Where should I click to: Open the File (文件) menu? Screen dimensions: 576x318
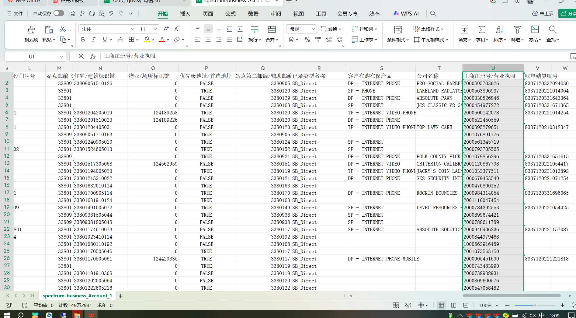click(15, 13)
